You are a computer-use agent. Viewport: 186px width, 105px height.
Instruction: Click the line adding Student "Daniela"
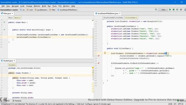136,36
